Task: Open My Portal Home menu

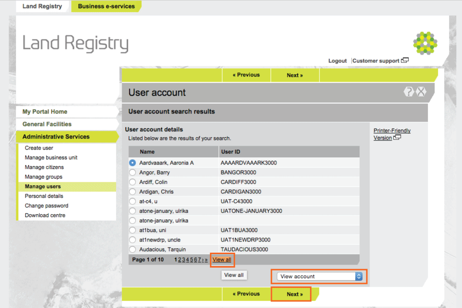Action: (67, 112)
